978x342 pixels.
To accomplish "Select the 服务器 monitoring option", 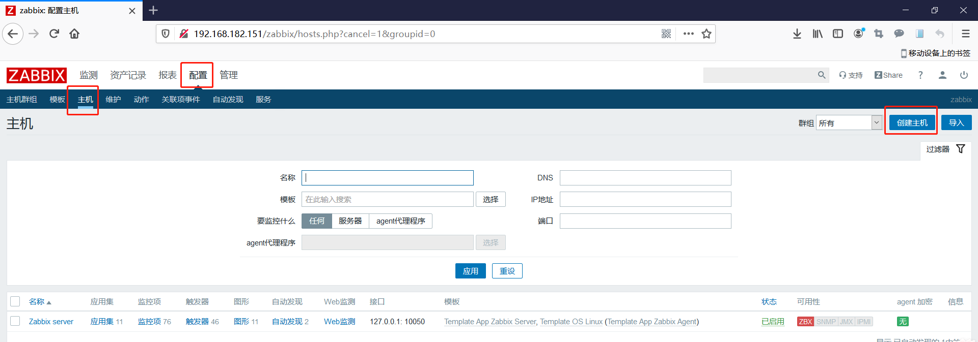I will click(x=350, y=221).
